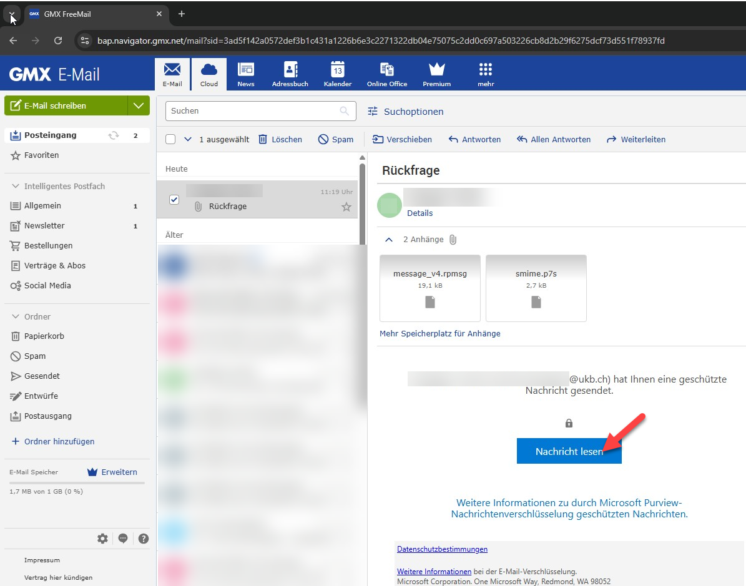Click Nachricht lesen button
Image resolution: width=746 pixels, height=586 pixels.
tap(569, 451)
